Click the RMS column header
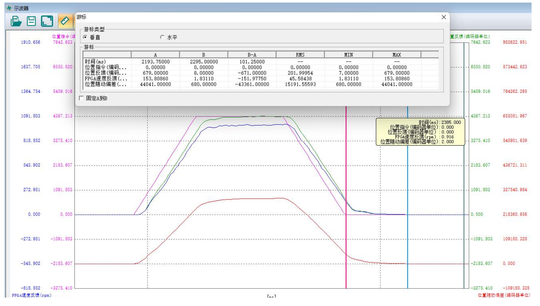Screen dimensions: 540x306 tap(300, 55)
